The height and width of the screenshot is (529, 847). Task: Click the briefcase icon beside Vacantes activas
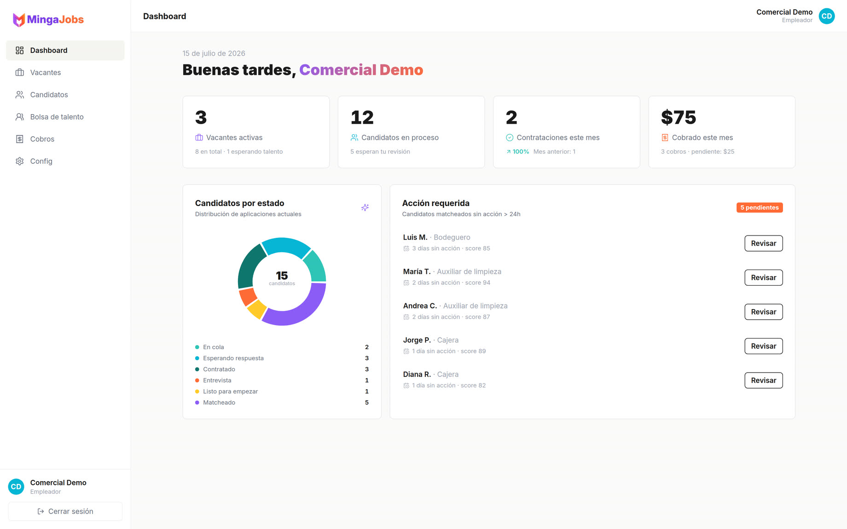pyautogui.click(x=199, y=138)
